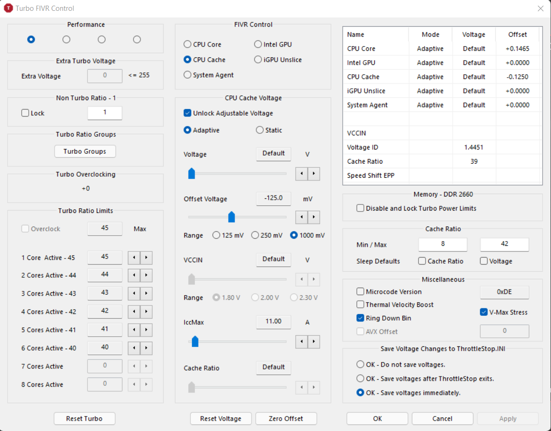551x431 pixels.
Task: Click the decrease arrow for 3 Cores Active
Action: pyautogui.click(x=134, y=294)
